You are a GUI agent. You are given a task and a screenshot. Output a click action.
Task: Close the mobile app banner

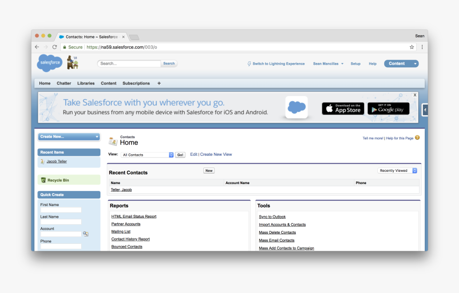pos(415,95)
